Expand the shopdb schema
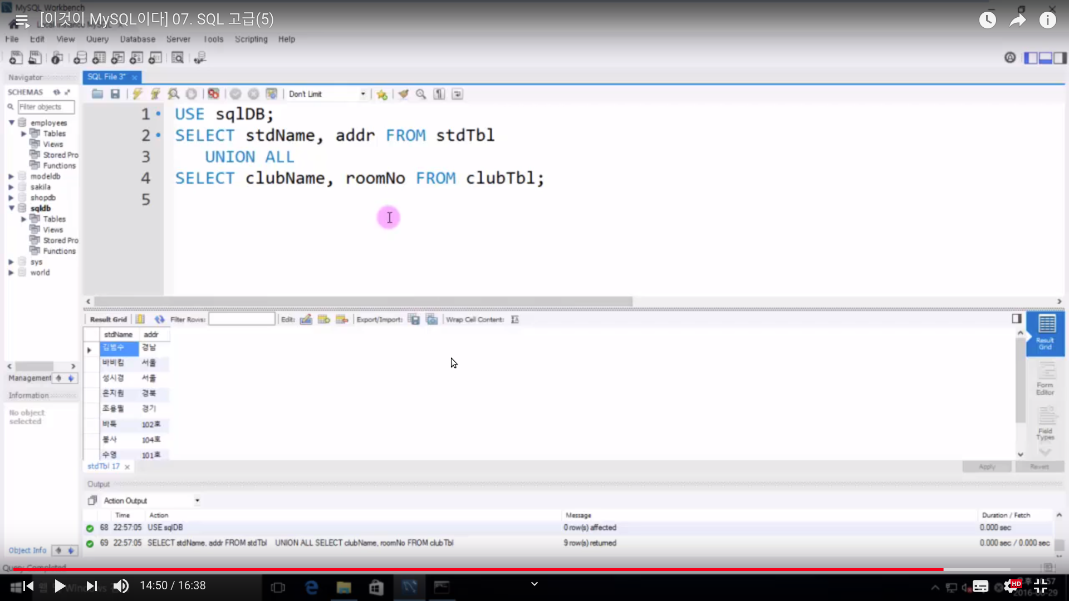The height and width of the screenshot is (601, 1069). [11, 198]
